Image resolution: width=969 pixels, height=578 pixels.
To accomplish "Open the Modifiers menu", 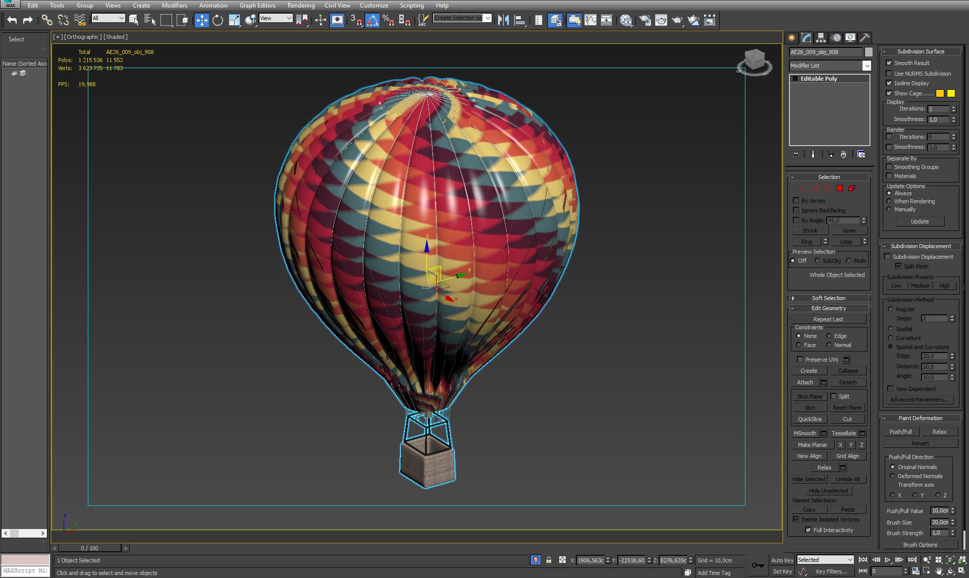I will click(174, 5).
